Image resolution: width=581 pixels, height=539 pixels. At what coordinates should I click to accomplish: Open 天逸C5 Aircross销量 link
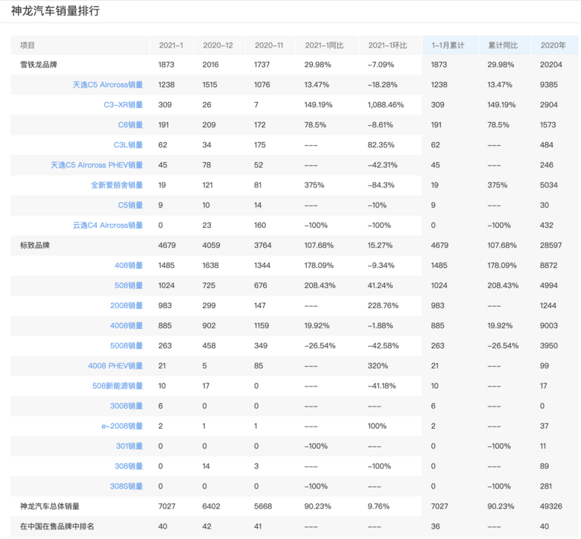point(107,85)
